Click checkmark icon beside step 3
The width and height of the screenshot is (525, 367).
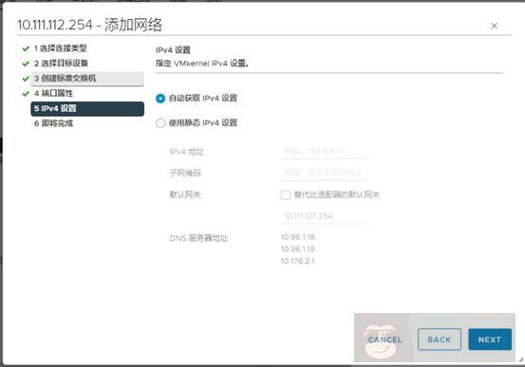[x=26, y=79]
